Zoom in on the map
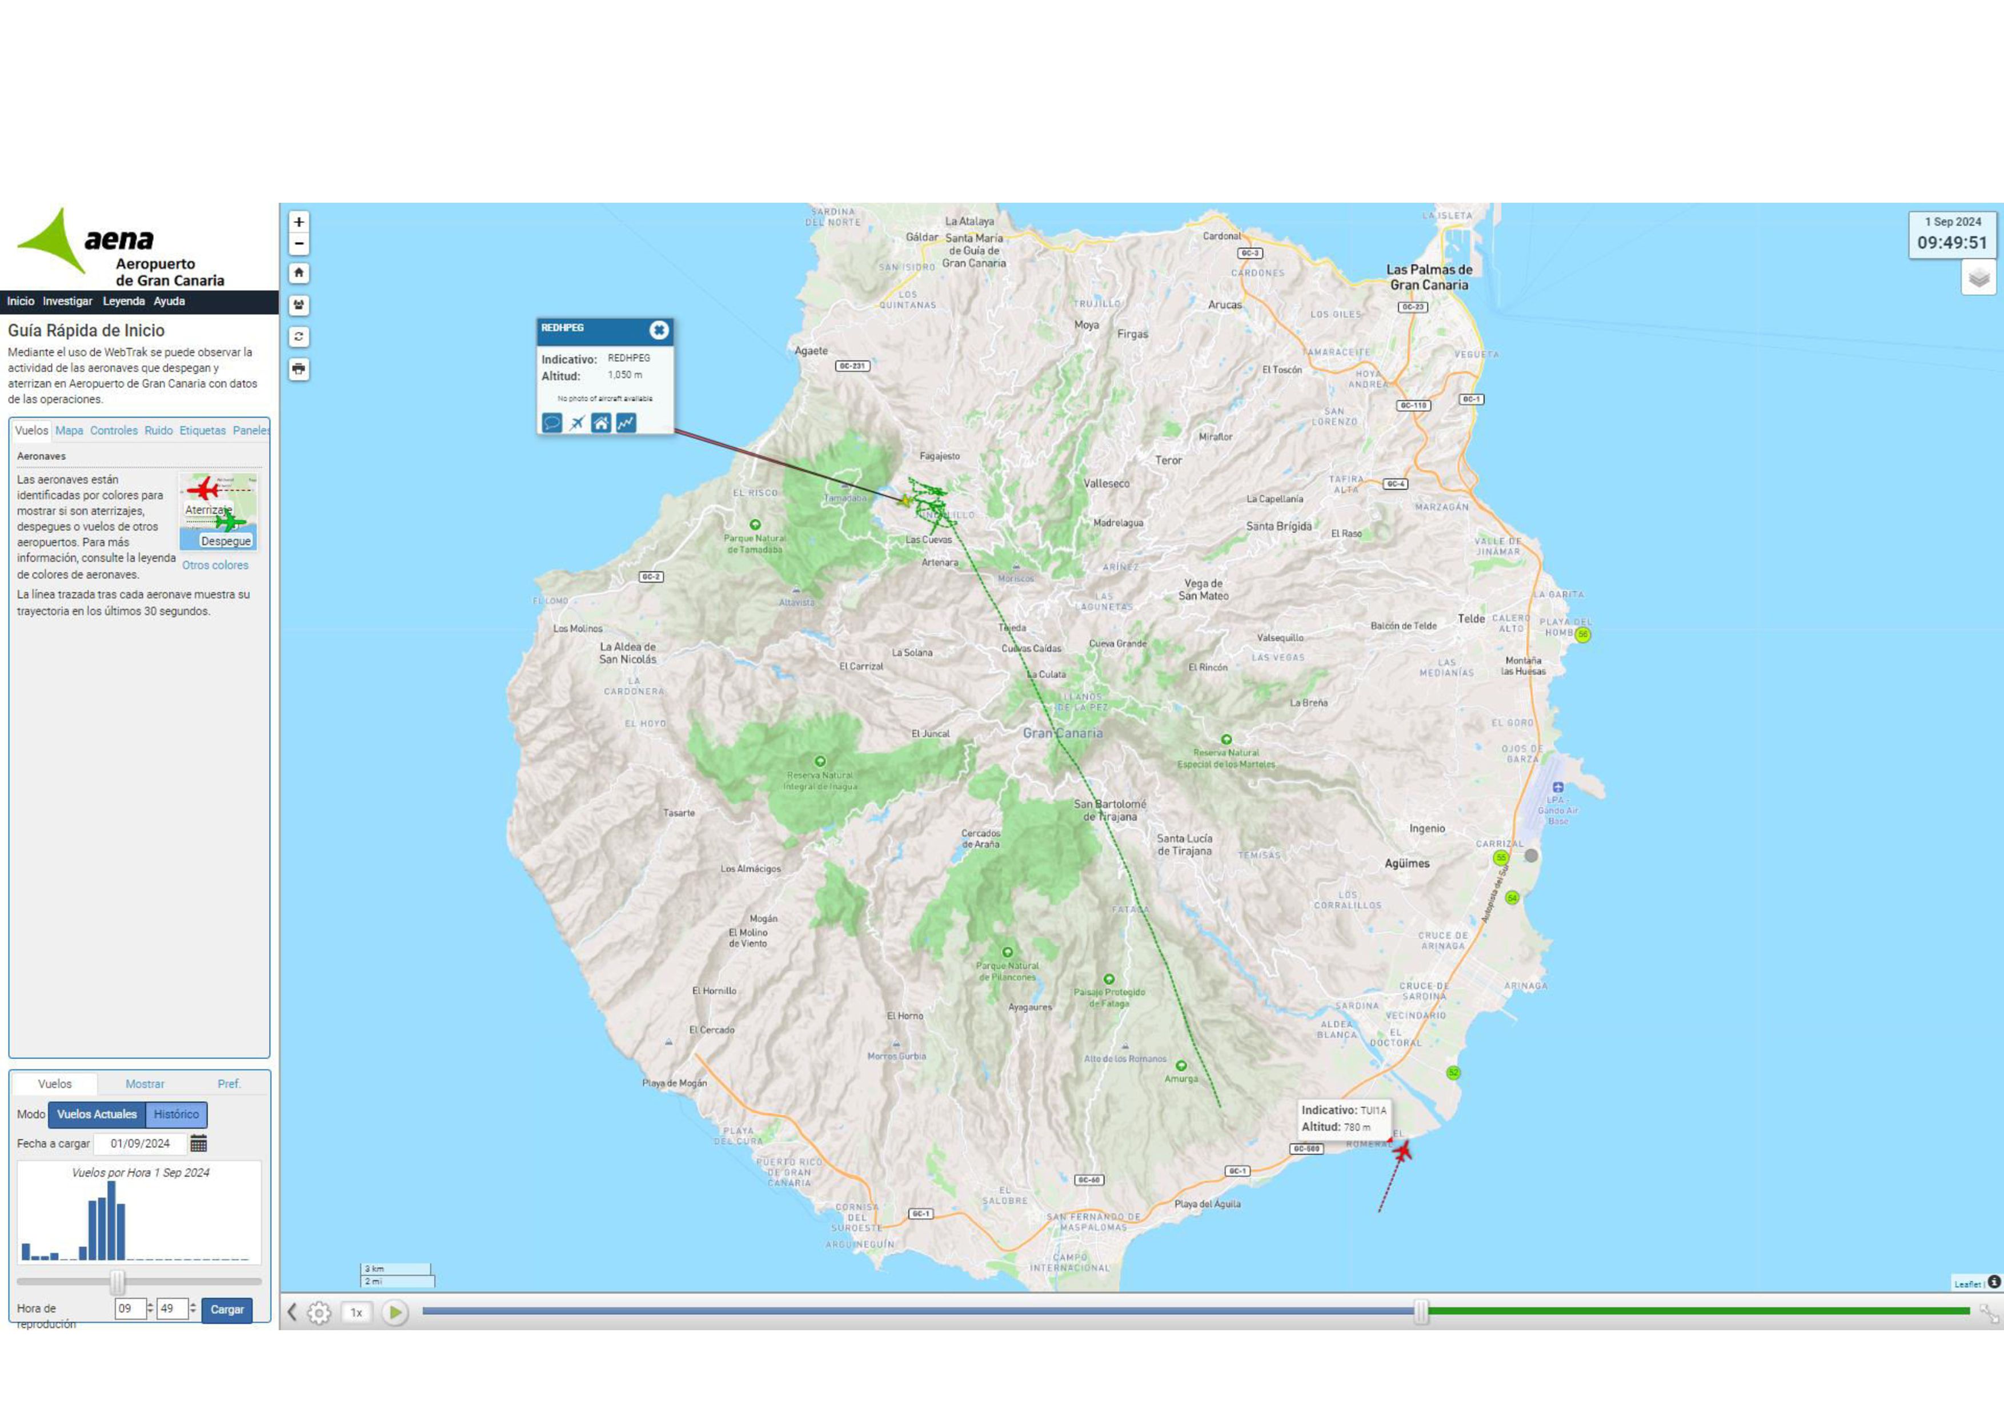The image size is (2004, 1417). tap(299, 222)
